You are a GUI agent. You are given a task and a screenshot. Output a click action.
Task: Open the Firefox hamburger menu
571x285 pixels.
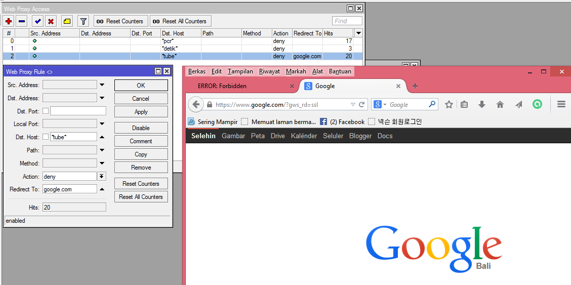(561, 104)
